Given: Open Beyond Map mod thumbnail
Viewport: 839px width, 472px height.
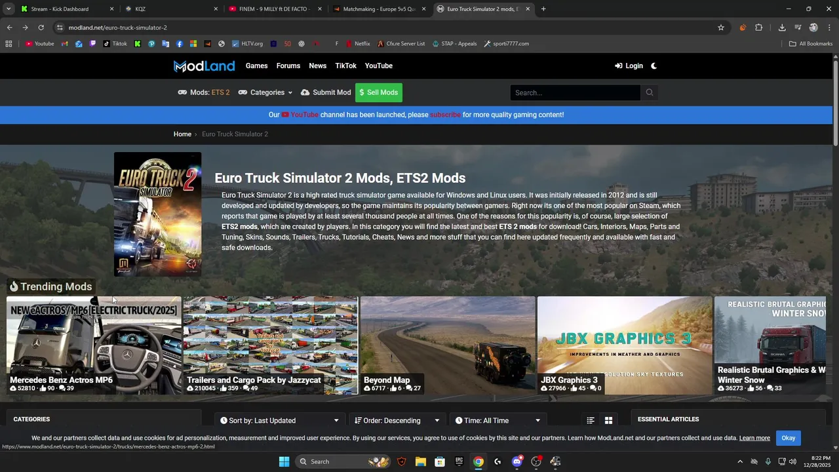Looking at the screenshot, I should [448, 345].
